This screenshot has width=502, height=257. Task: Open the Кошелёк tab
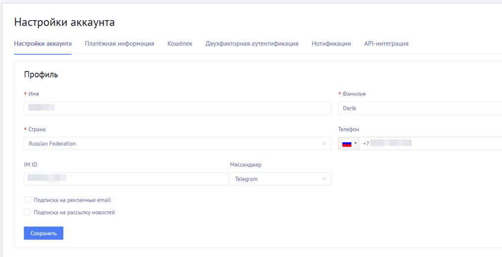point(180,44)
